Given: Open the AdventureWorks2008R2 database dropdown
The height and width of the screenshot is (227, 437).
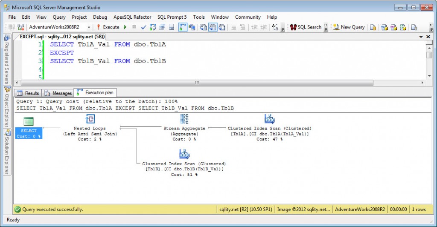Looking at the screenshot, I should 89,27.
